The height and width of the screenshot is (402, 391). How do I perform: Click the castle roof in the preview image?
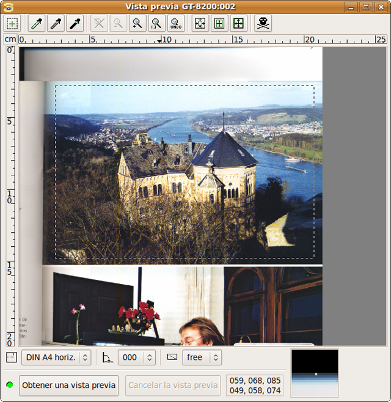[x=225, y=150]
